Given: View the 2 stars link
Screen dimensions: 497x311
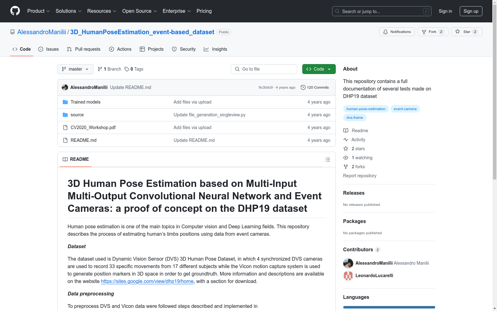Looking at the screenshot, I should click(354, 149).
